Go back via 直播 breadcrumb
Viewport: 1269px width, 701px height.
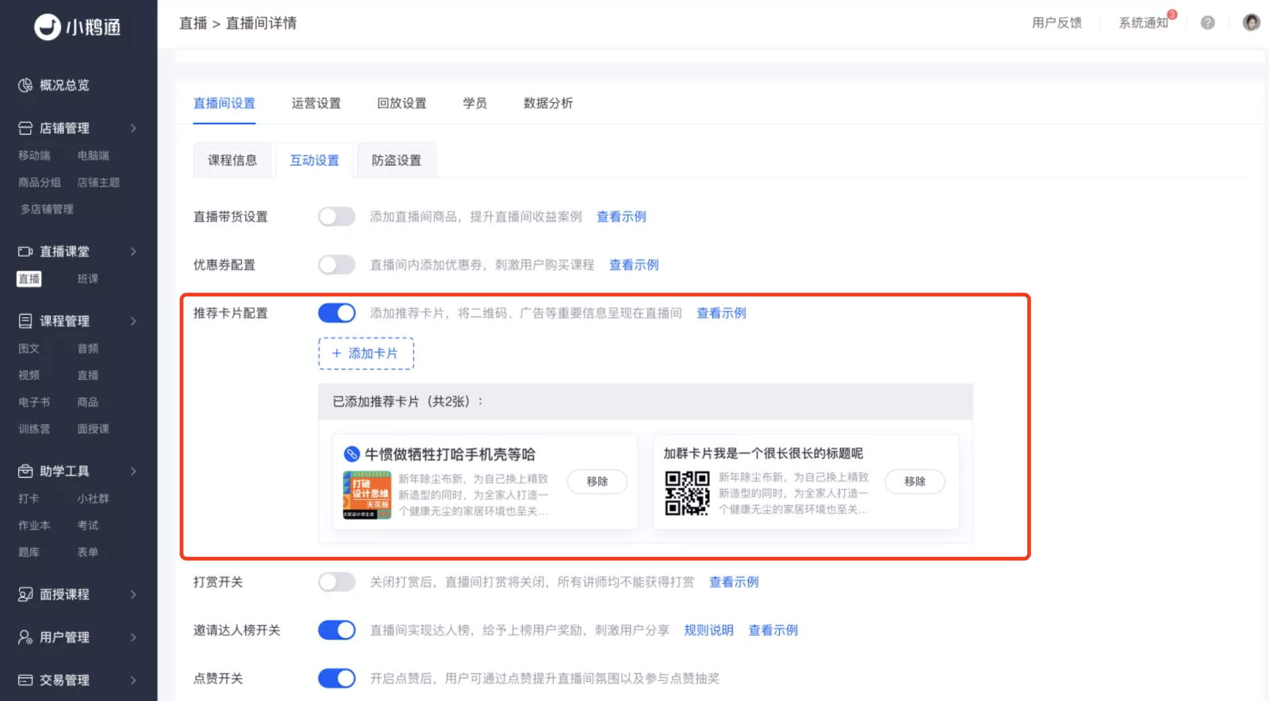[193, 23]
